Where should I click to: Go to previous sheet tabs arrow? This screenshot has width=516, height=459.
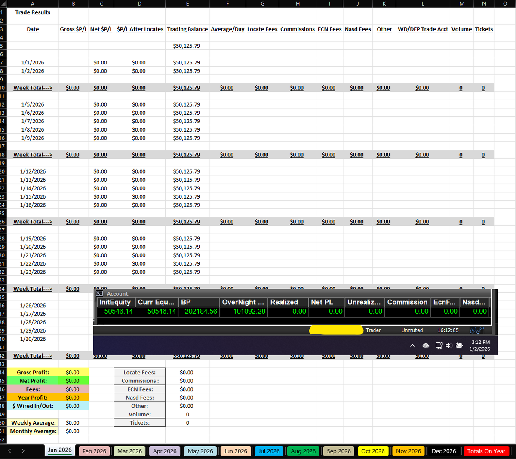pos(9,451)
